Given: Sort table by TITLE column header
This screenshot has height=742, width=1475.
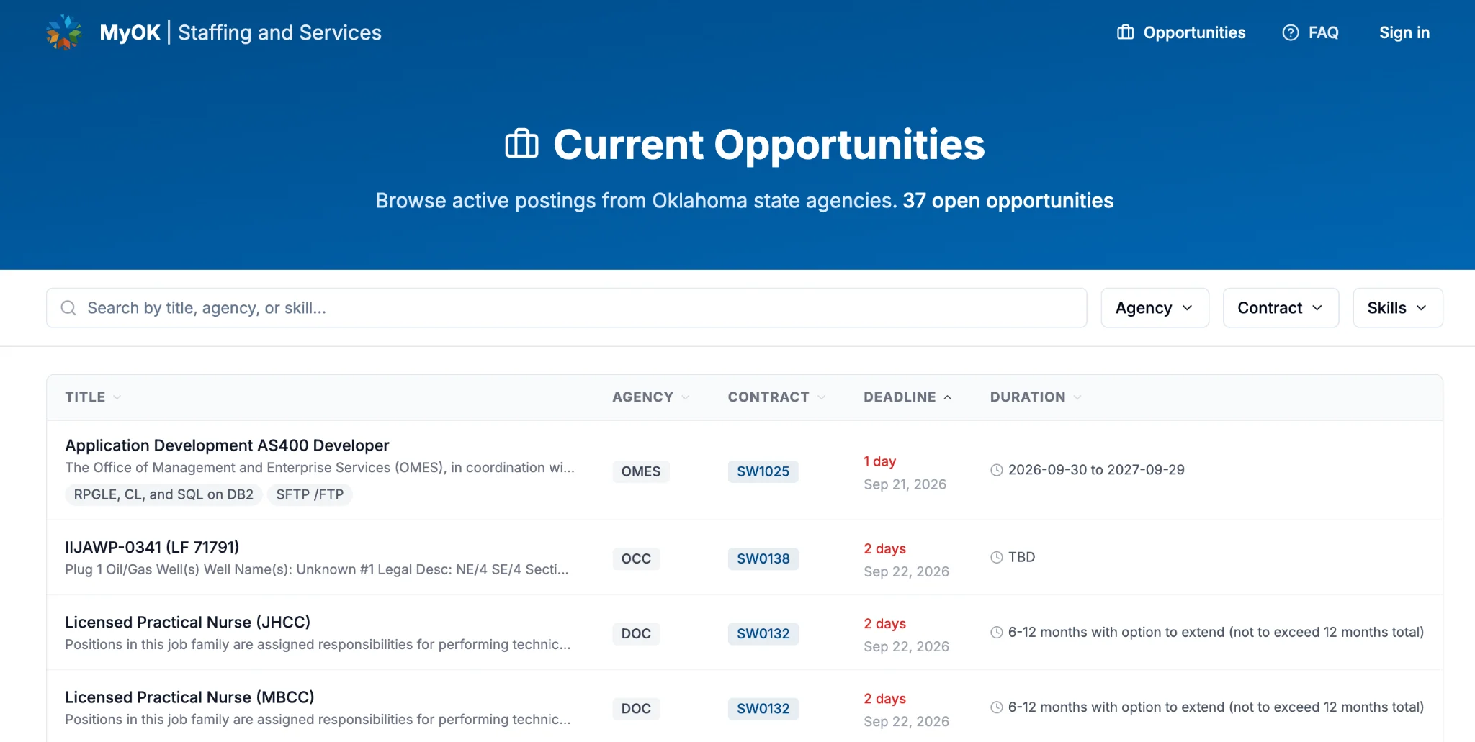Looking at the screenshot, I should coord(93,397).
